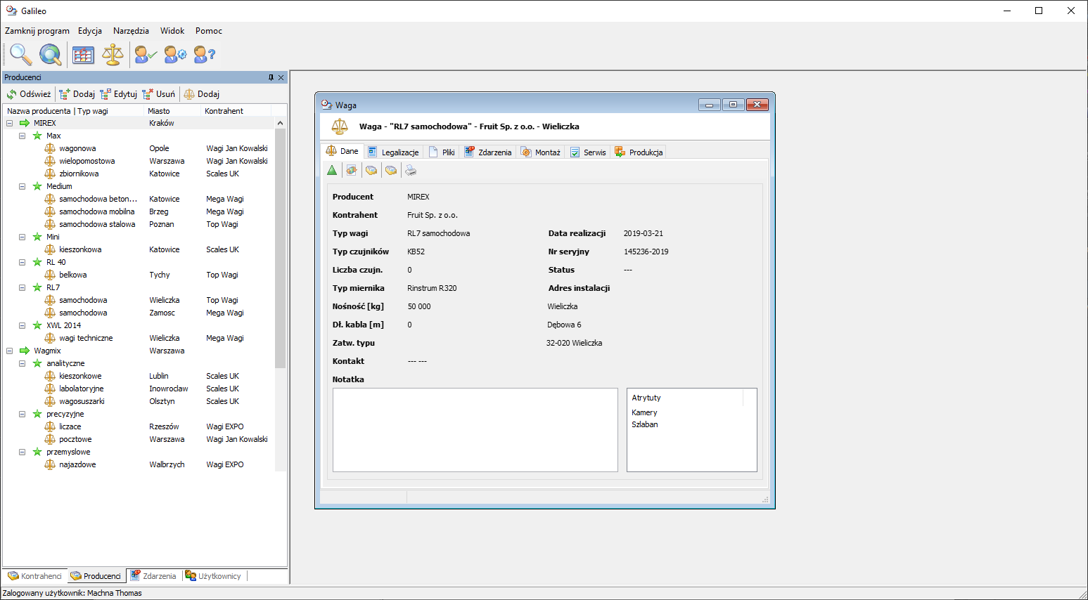
Task: Click inside the Notatka text area
Action: coord(475,429)
